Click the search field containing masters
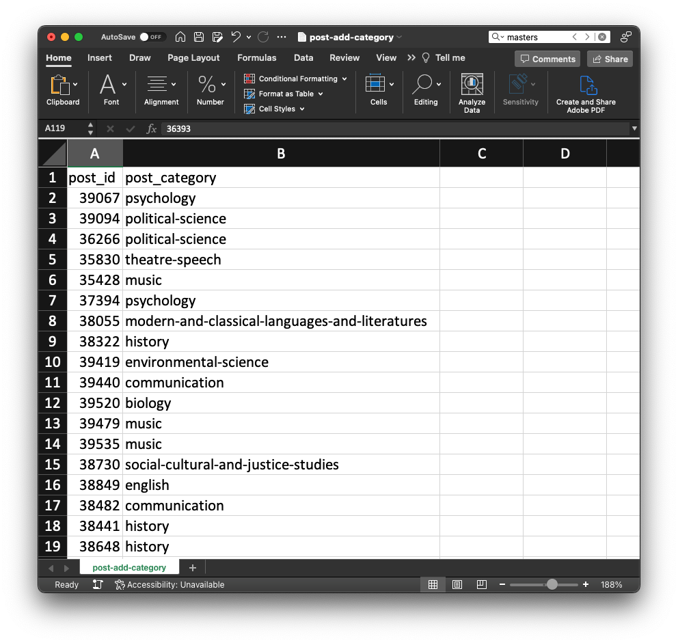 [537, 37]
